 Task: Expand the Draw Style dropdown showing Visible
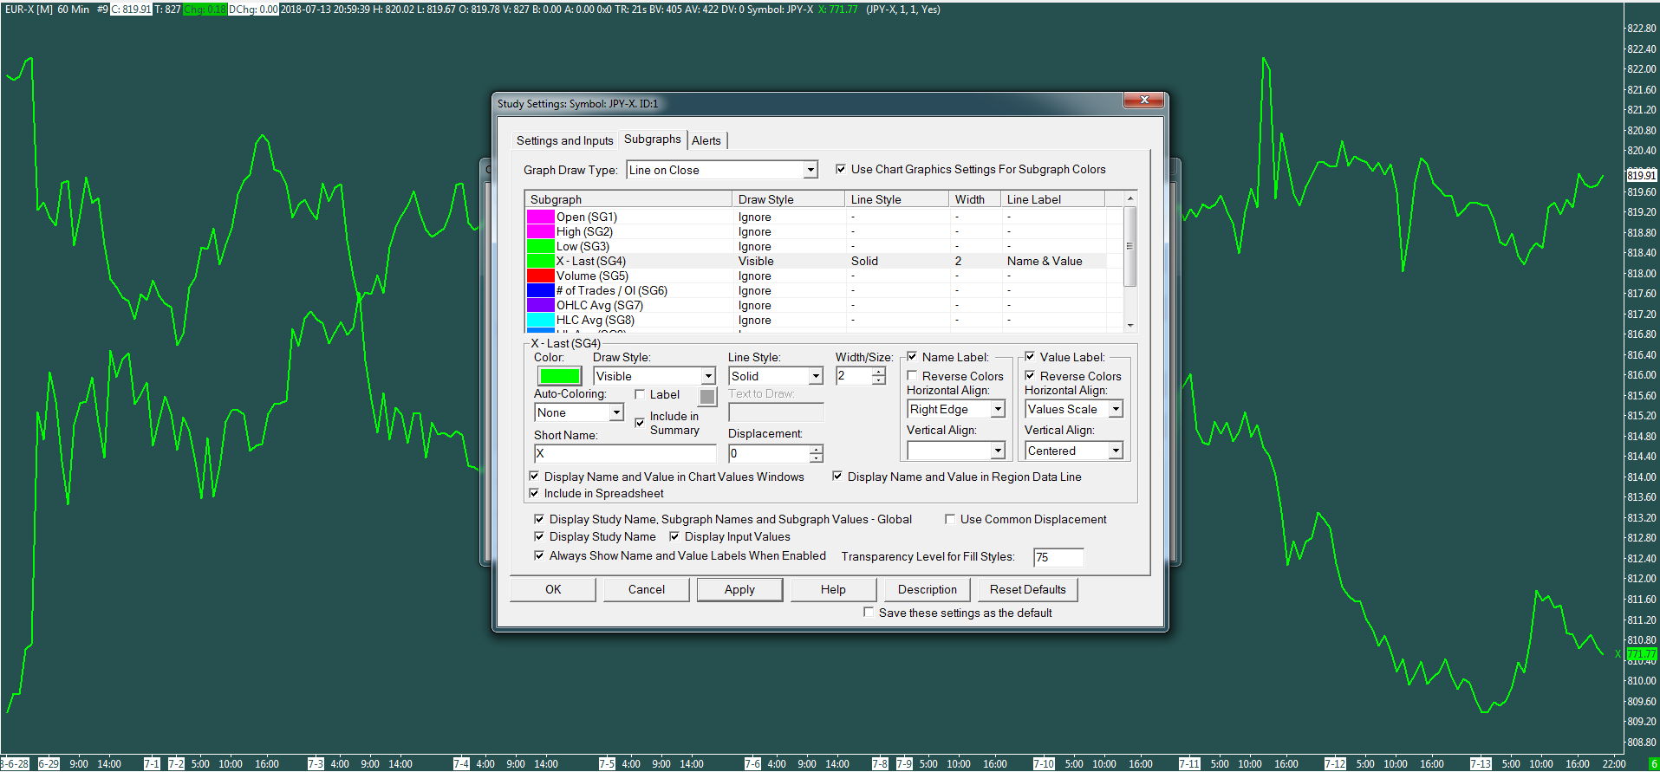pyautogui.click(x=708, y=377)
